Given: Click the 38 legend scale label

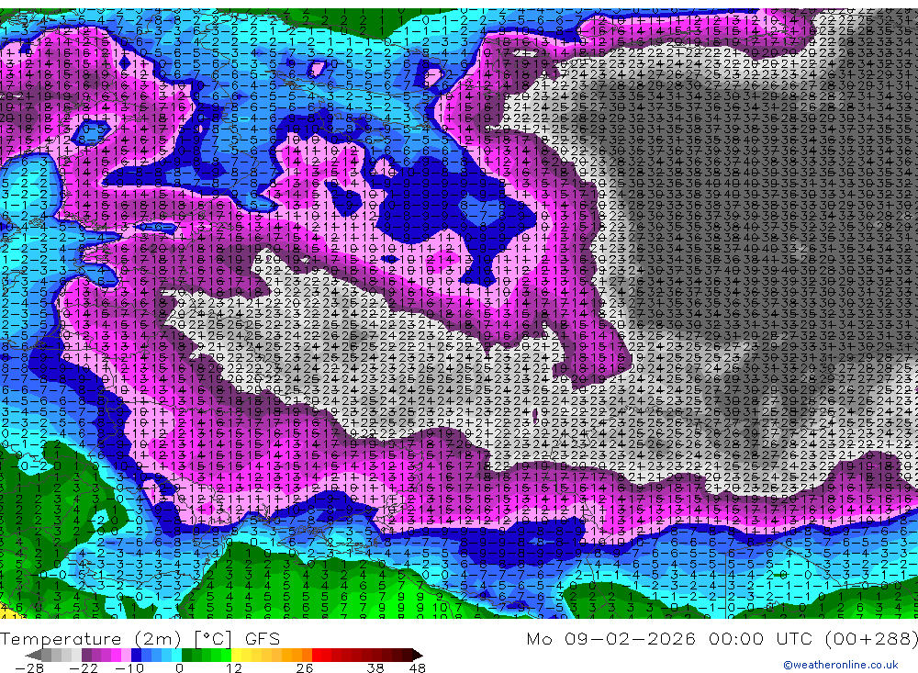Looking at the screenshot, I should click(x=375, y=667).
